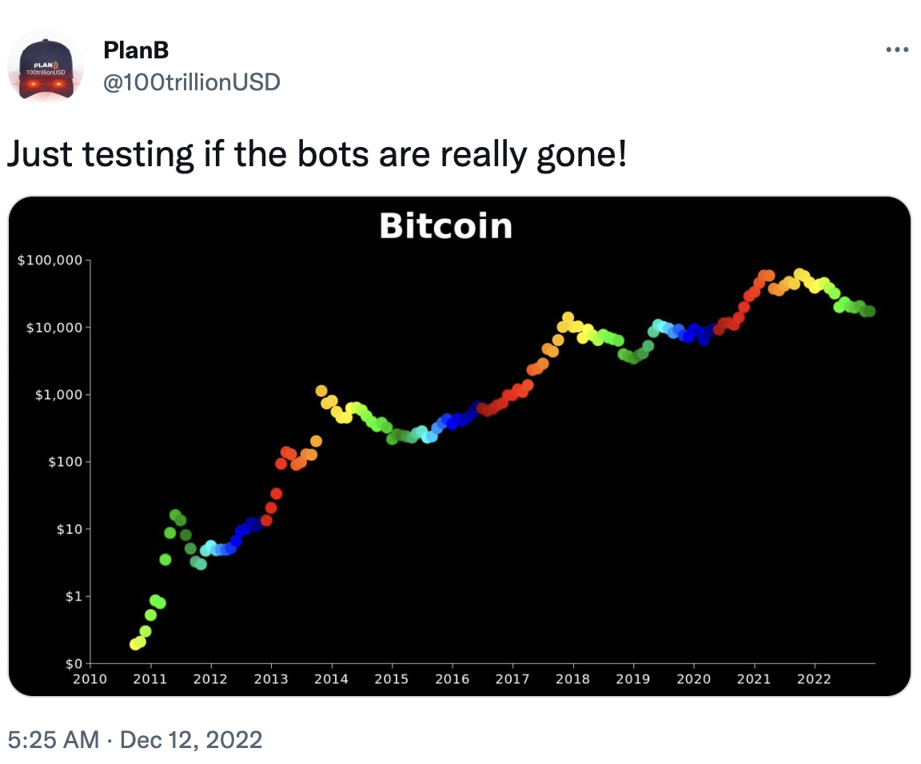Click the 2010 x-axis year label
Viewport: 921px width, 764px height.
pos(90,679)
